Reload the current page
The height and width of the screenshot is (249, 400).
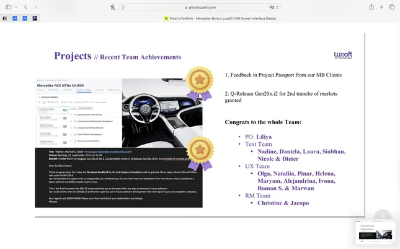coord(280,7)
